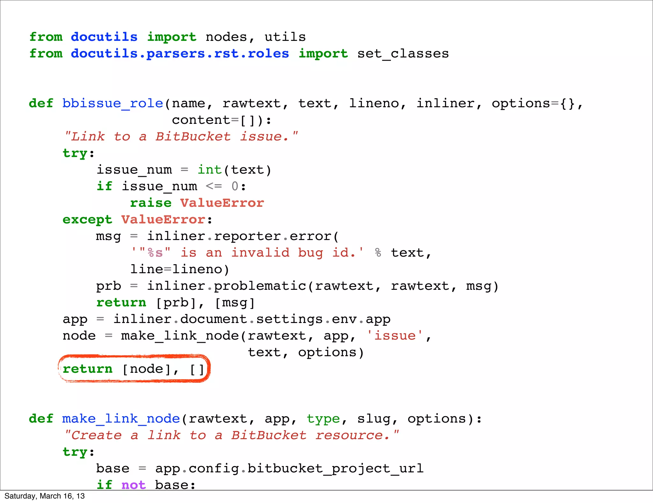Click the highlighted 'return [node], []' statement
The height and width of the screenshot is (503, 653).
pyautogui.click(x=134, y=369)
